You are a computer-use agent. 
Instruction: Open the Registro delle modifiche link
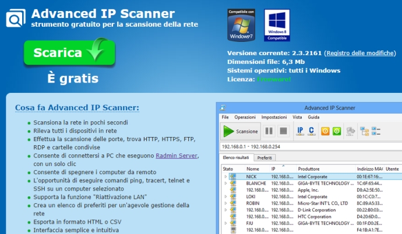(x=360, y=53)
